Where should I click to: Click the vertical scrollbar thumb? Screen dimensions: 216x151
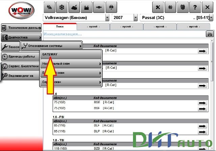[212, 62]
